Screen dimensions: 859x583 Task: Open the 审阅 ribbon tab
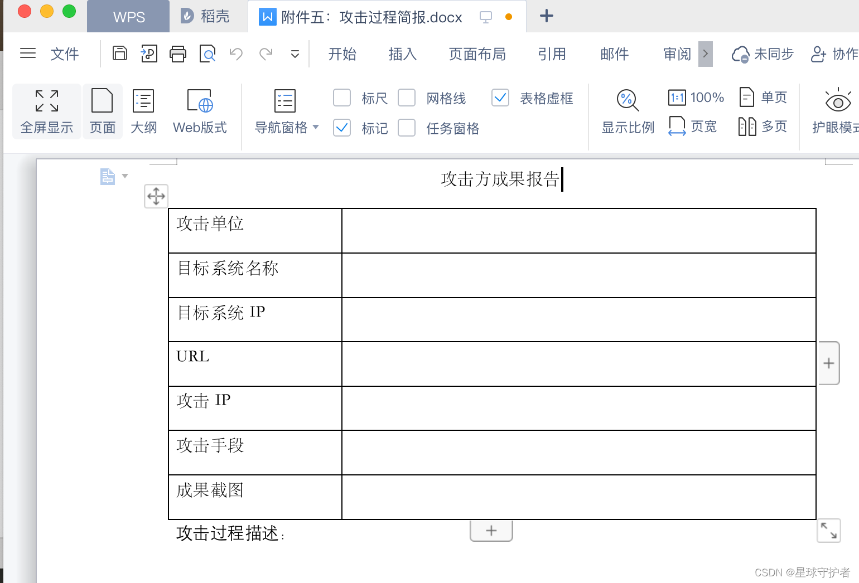pos(677,54)
